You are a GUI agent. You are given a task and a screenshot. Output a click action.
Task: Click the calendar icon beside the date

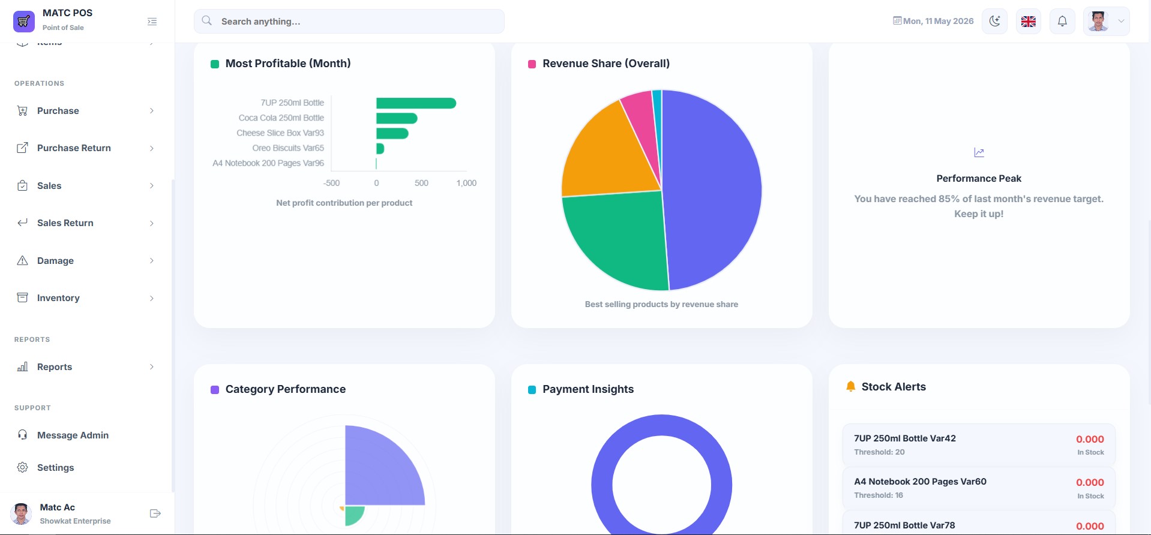coord(897,20)
